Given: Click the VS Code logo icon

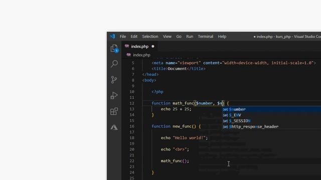Looking at the screenshot, I should [112, 36].
